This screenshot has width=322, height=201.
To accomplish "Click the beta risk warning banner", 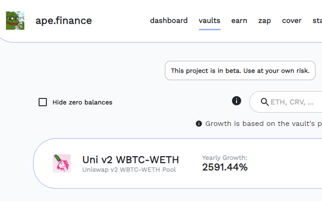I will [240, 71].
